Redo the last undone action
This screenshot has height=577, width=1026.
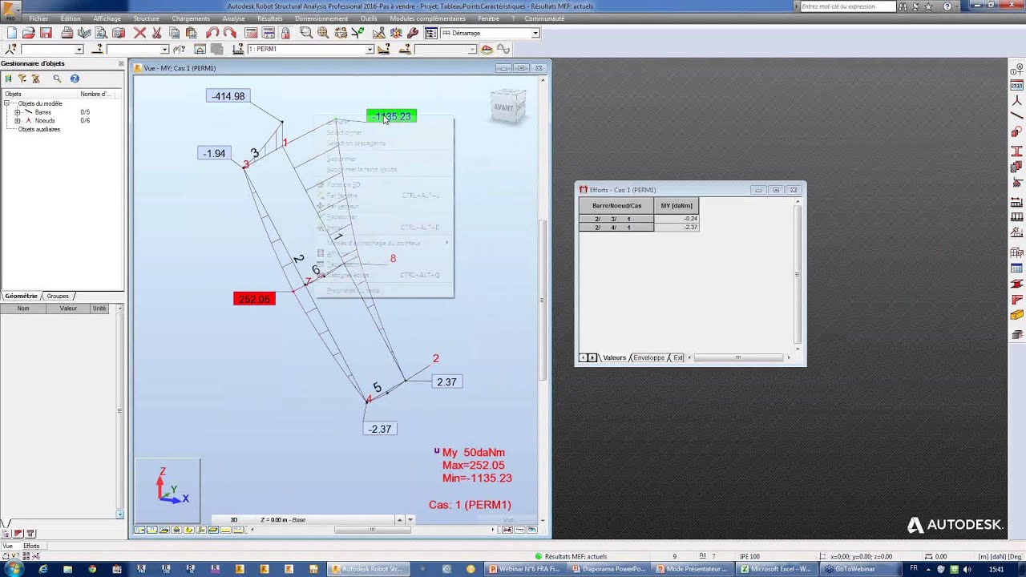[x=229, y=33]
